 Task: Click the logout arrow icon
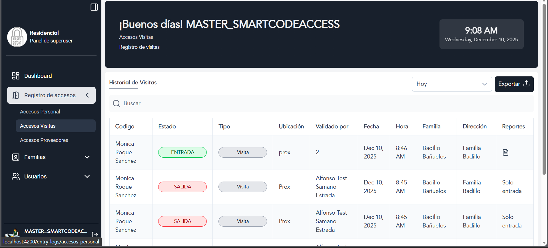95,234
